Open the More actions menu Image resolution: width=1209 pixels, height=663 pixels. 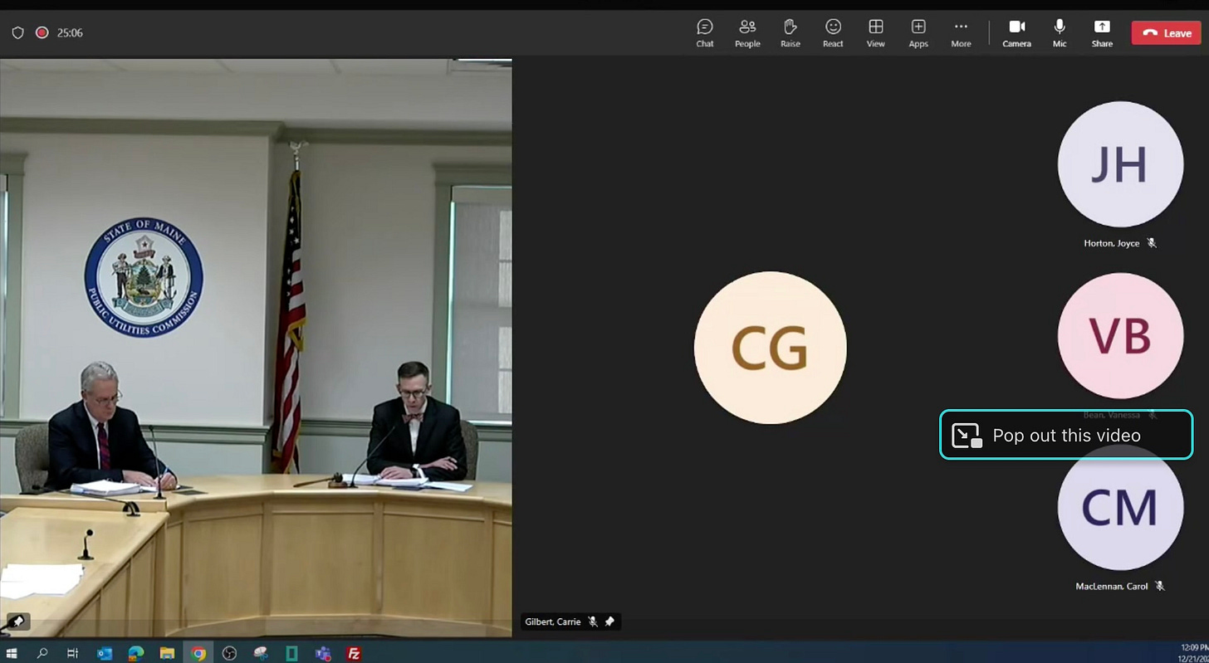(961, 33)
